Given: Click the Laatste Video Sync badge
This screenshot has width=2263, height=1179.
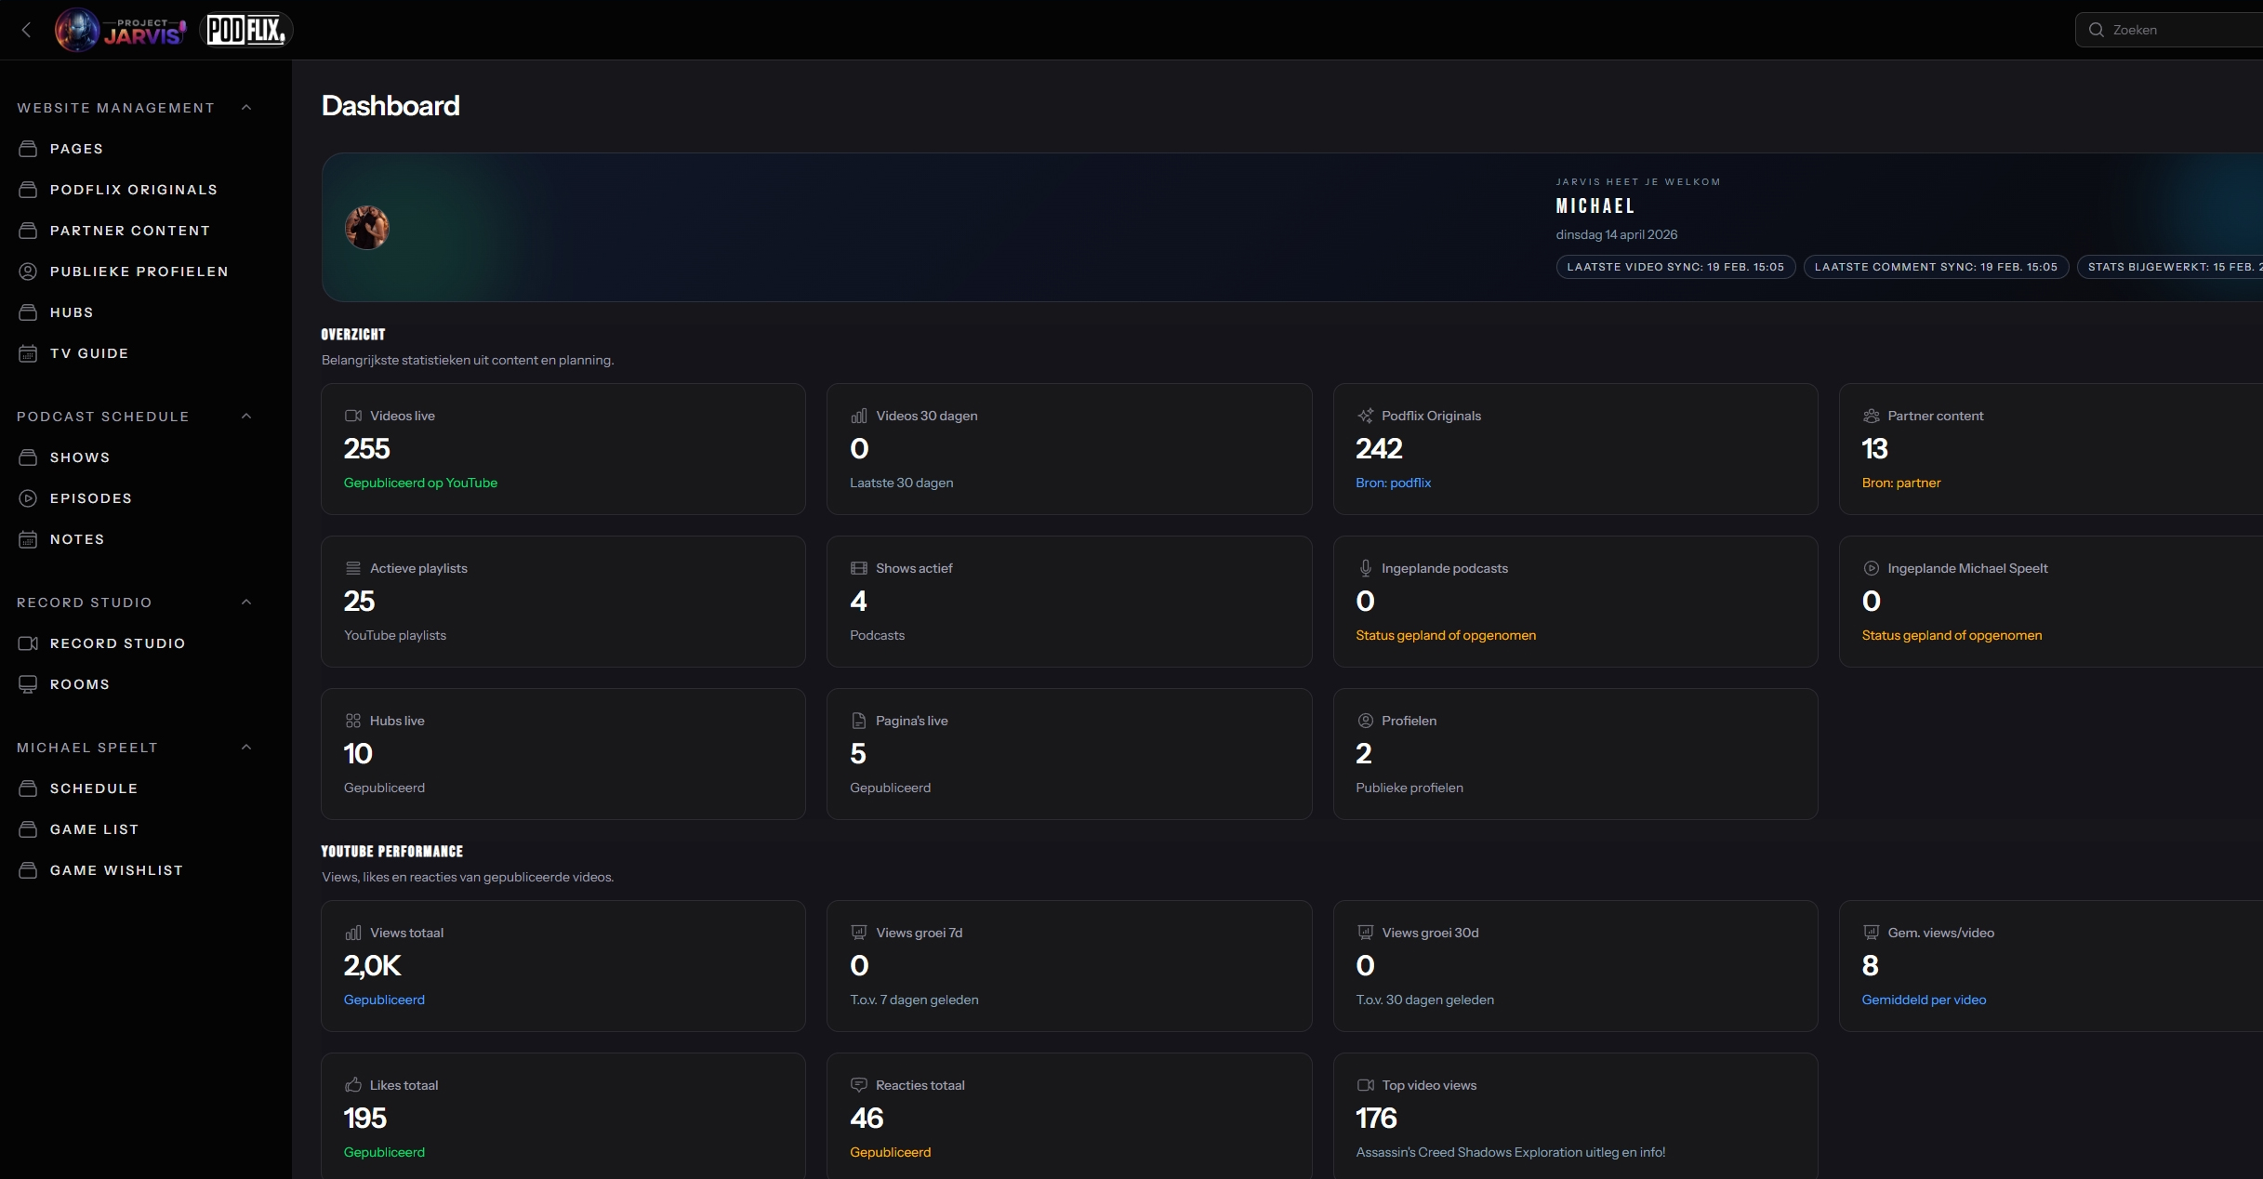Looking at the screenshot, I should tap(1675, 267).
